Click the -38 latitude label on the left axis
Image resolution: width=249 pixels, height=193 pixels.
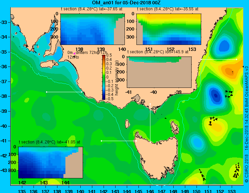coord(4,96)
